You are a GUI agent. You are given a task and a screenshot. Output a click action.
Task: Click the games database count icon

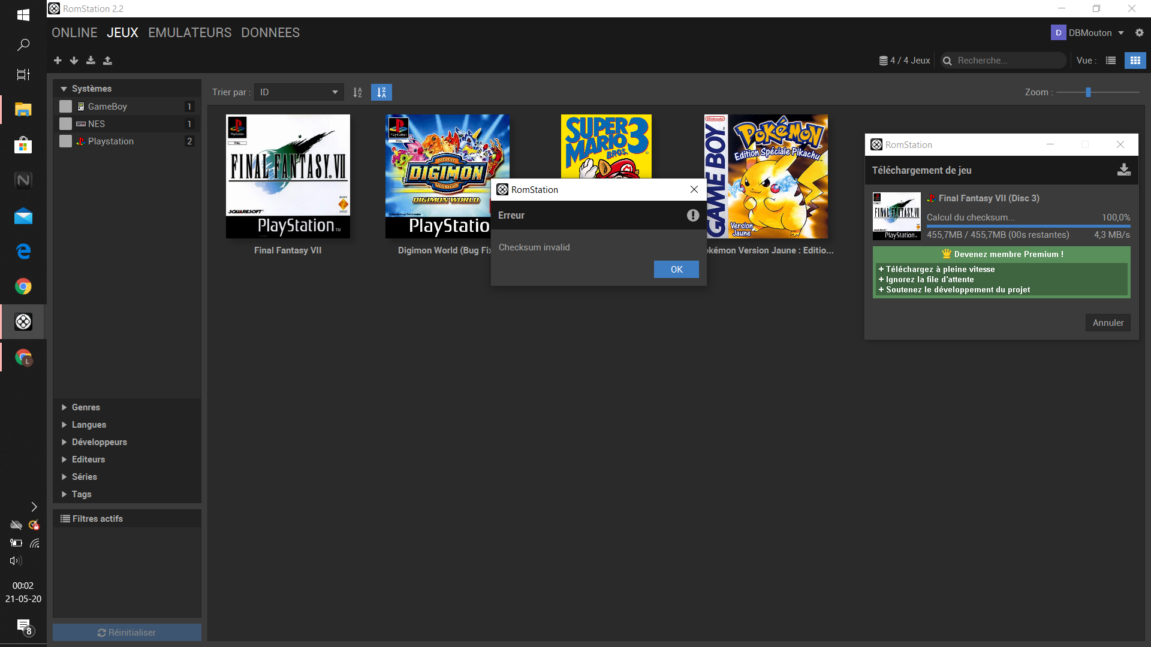tap(883, 61)
